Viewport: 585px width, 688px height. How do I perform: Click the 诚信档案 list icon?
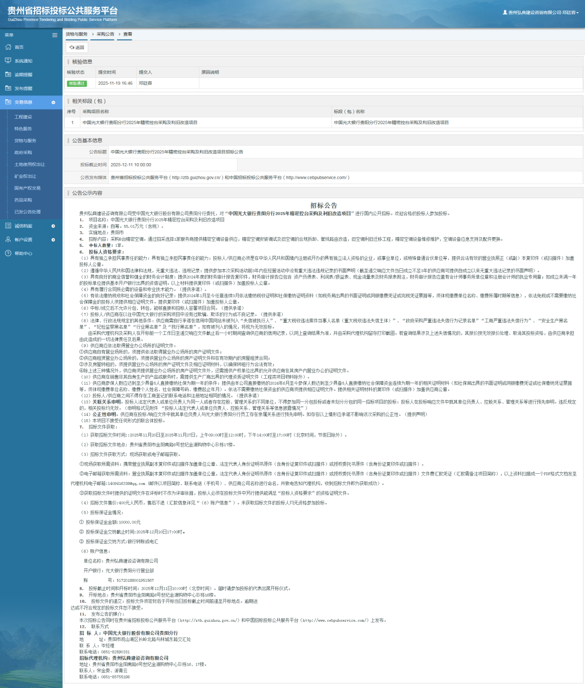8,226
